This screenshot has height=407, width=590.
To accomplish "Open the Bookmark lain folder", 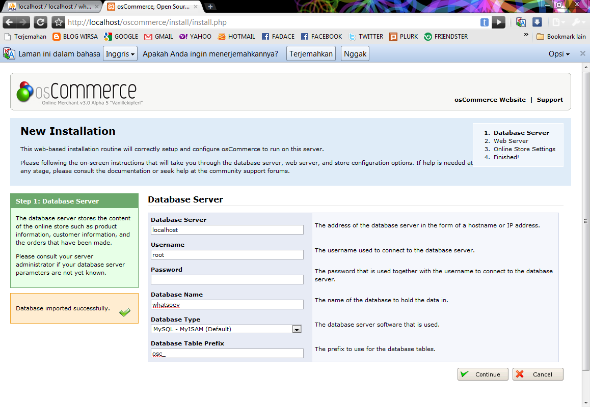I will pos(561,37).
